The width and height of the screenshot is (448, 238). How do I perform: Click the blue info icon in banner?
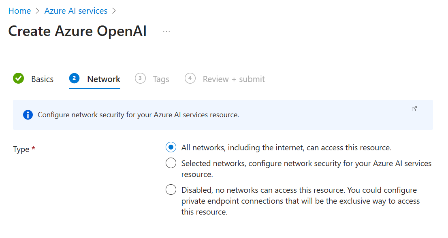pos(28,115)
